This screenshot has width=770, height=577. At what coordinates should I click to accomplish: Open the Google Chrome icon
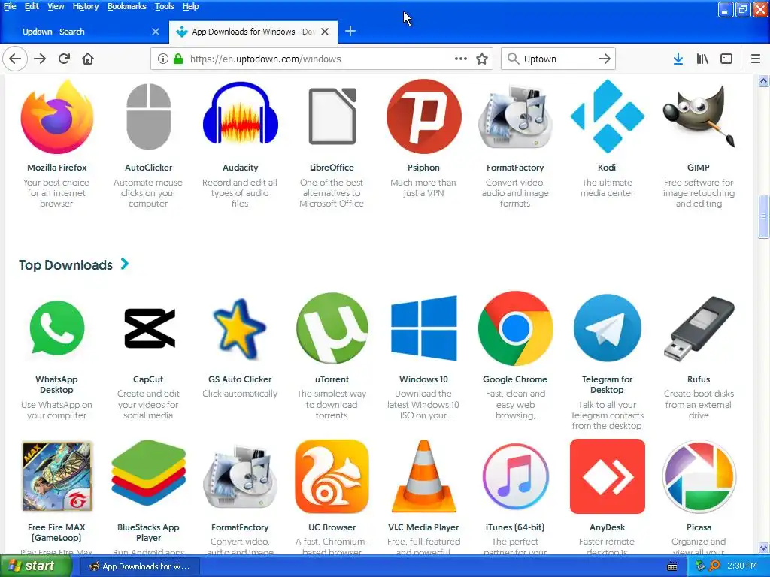[515, 328]
